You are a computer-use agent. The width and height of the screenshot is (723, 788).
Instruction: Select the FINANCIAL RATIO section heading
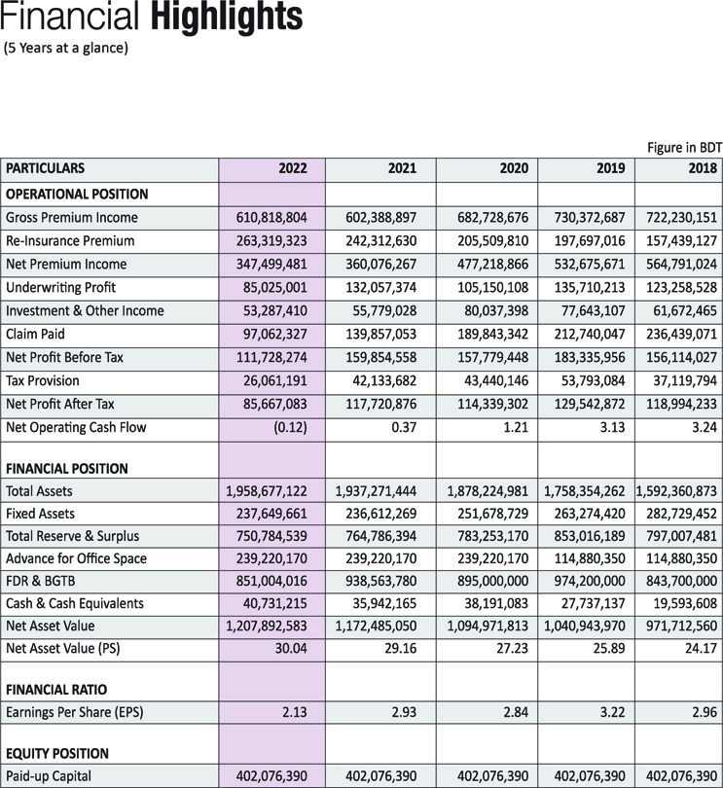pos(56,690)
